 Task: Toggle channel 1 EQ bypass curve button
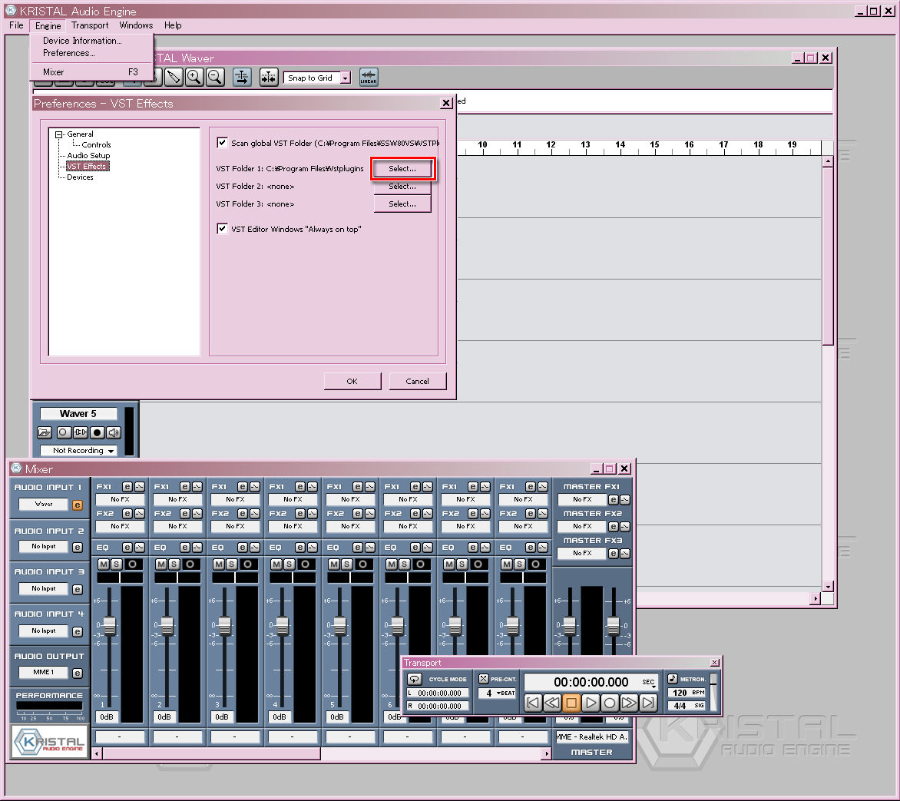pyautogui.click(x=140, y=548)
